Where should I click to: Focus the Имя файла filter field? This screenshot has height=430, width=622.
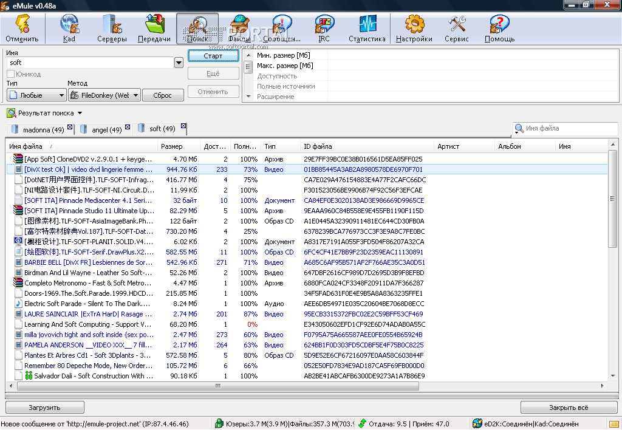[x=570, y=129]
